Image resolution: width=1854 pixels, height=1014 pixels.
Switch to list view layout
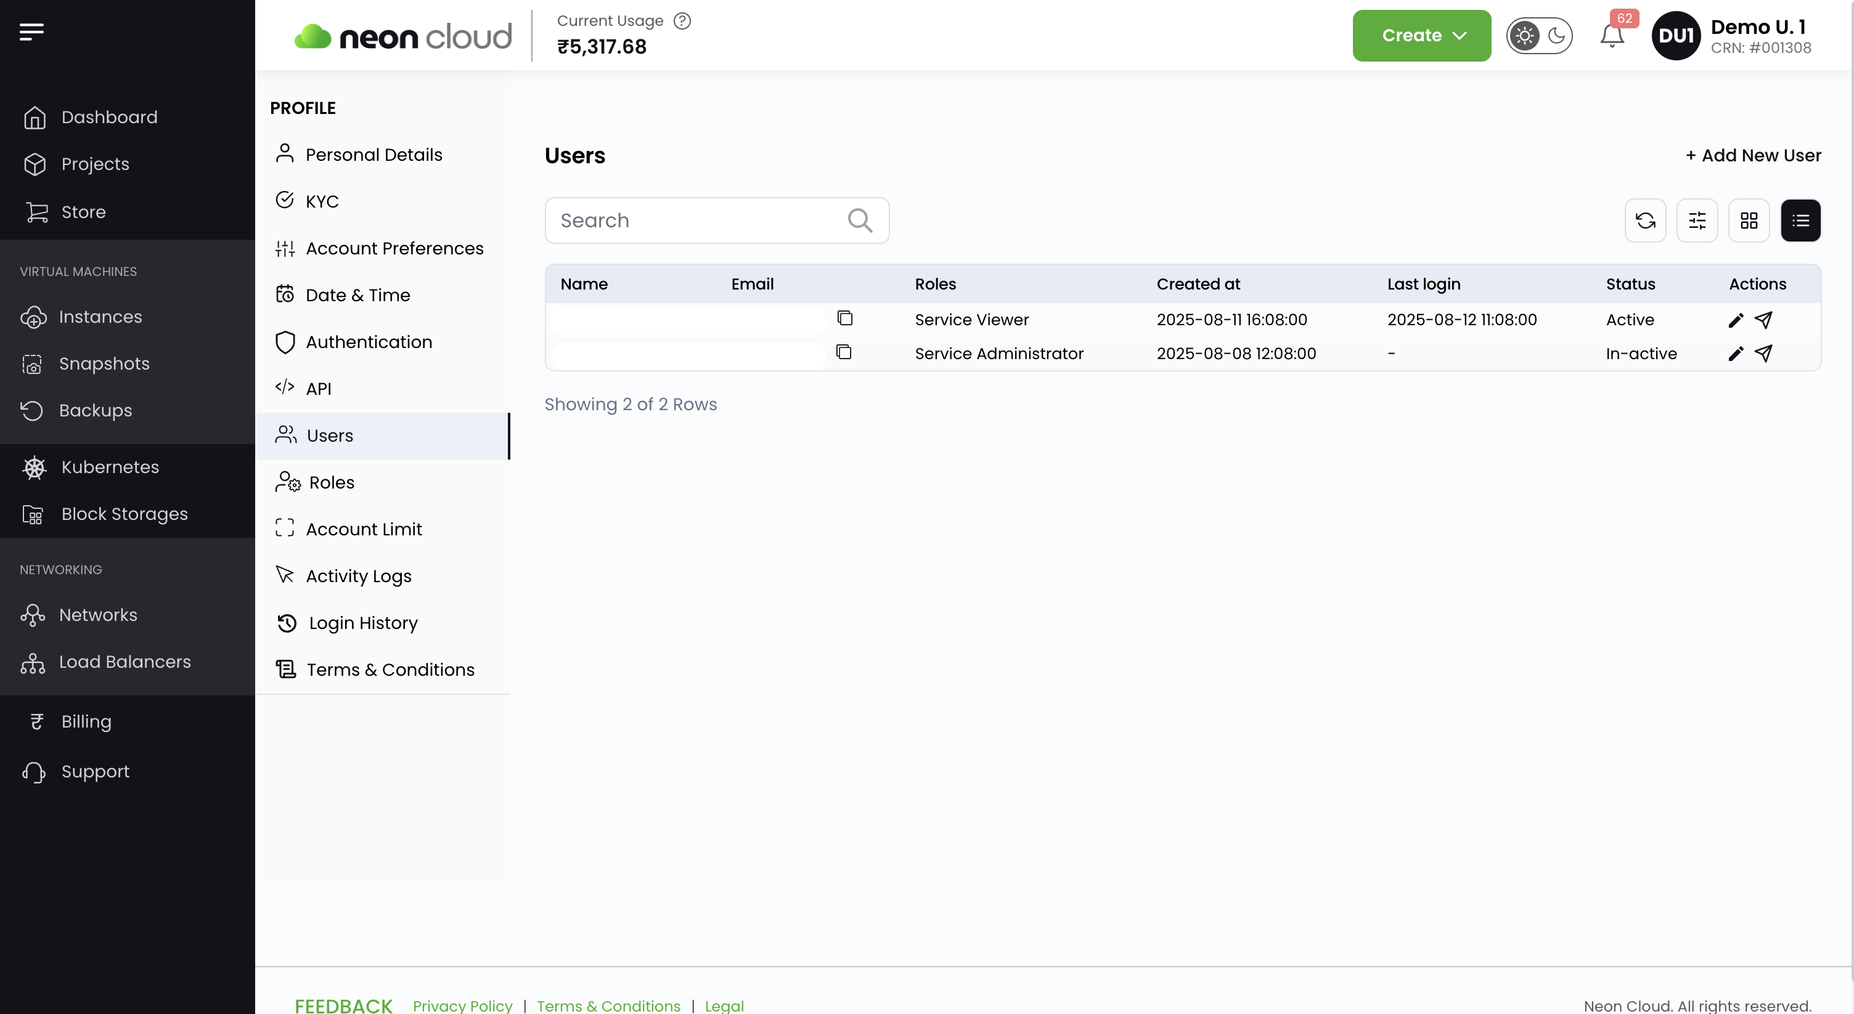click(1801, 221)
